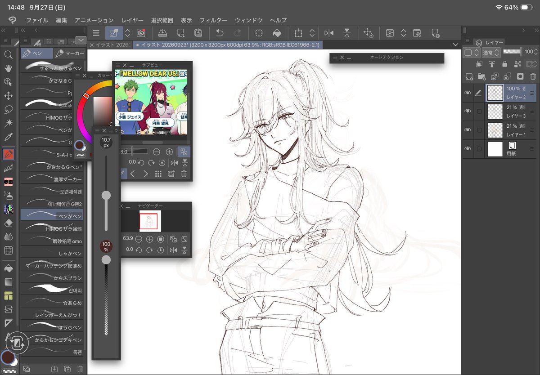Screen dimensions: 540x375
Task: Switch to the マーカー sub tool tab
Action: click(69, 54)
